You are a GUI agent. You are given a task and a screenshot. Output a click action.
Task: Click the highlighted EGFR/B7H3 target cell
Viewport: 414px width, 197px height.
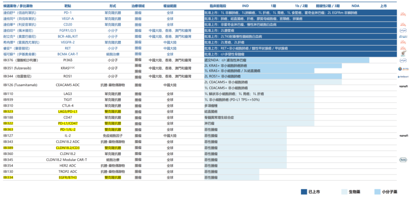pyautogui.click(x=67, y=177)
